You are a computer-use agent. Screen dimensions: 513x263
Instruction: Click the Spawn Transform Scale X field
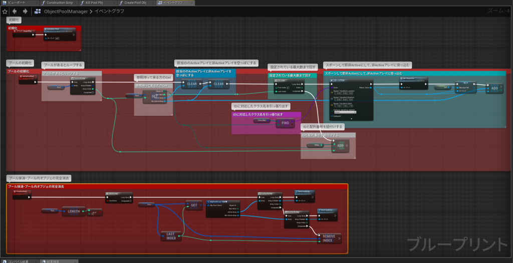coord(337,106)
